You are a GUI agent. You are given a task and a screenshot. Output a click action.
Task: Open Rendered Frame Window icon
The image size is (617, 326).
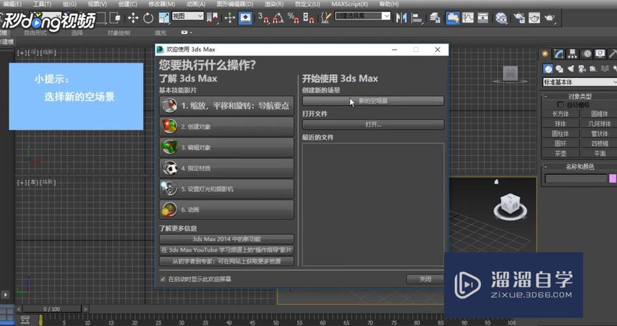coord(534,18)
